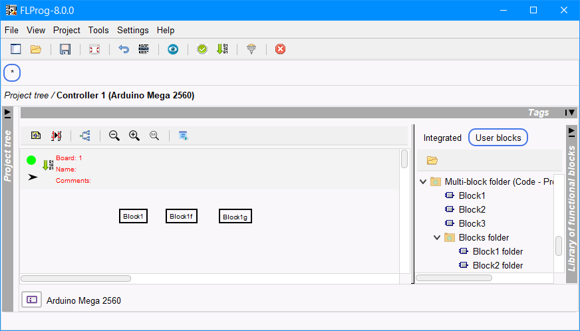Zoom in on the workspace canvas
The height and width of the screenshot is (331, 580).
coord(134,136)
